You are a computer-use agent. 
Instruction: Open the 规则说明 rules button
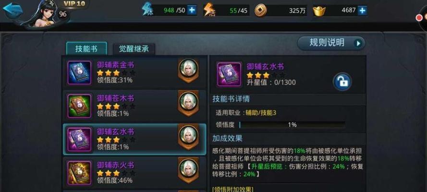(331, 43)
